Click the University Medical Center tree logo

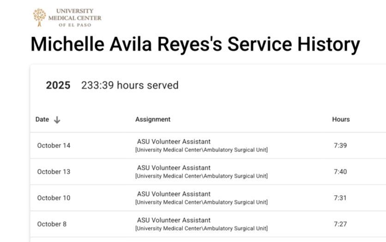pos(39,17)
